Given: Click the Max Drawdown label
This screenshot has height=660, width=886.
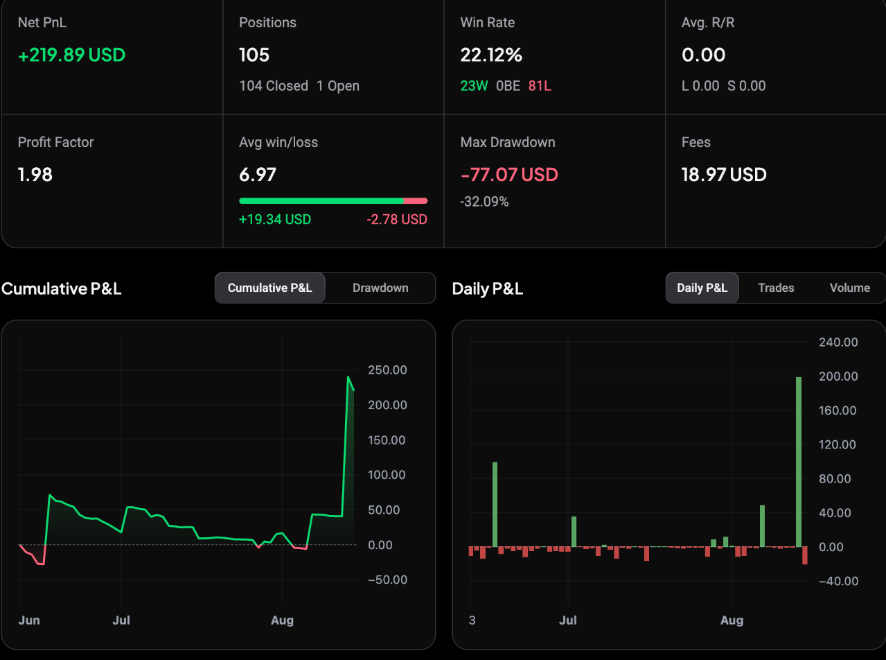Looking at the screenshot, I should (x=508, y=142).
